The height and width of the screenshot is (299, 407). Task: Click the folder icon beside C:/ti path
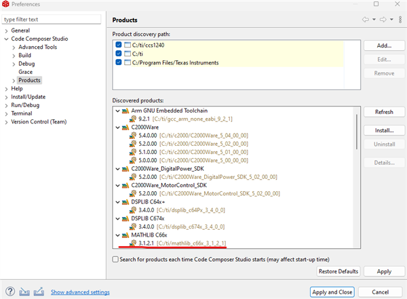coord(128,54)
